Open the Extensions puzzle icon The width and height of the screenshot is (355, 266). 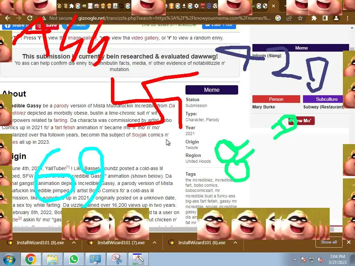tap(314, 18)
